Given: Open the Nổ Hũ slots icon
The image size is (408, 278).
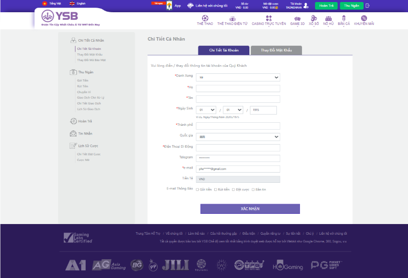Looking at the screenshot, I should click(328, 18).
